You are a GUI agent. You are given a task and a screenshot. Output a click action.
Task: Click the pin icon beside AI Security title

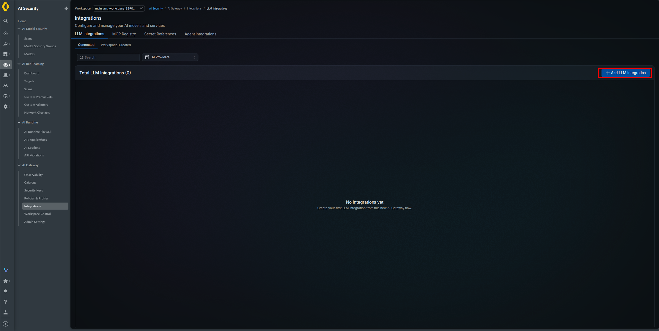pos(66,8)
